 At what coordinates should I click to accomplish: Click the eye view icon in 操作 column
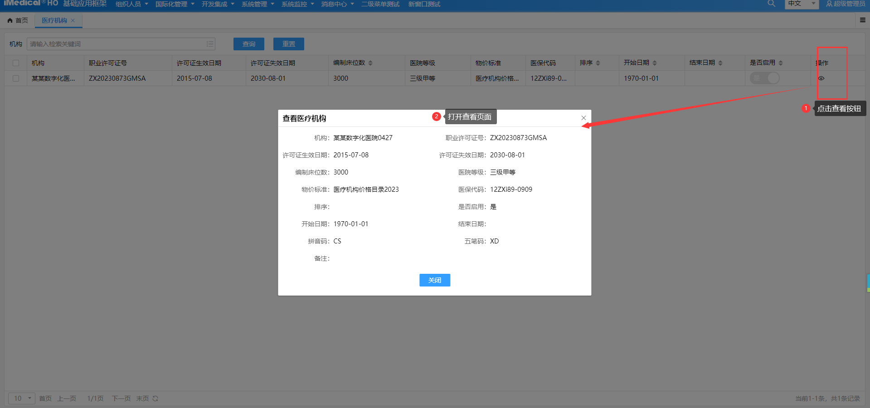point(821,78)
